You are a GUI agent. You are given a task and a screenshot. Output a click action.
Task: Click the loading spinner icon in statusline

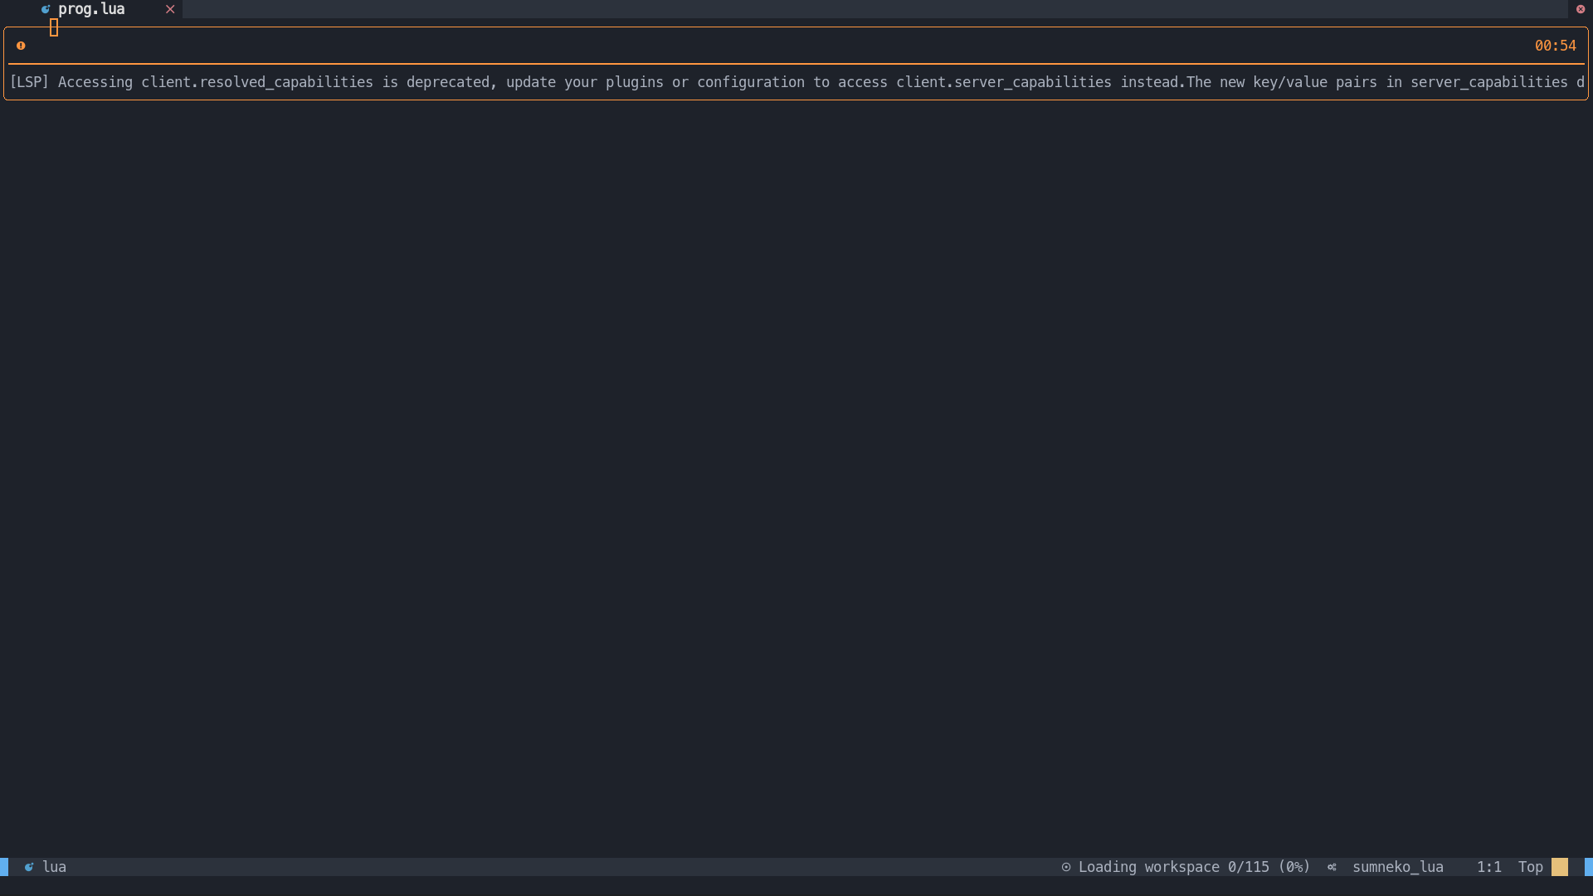coord(1066,867)
